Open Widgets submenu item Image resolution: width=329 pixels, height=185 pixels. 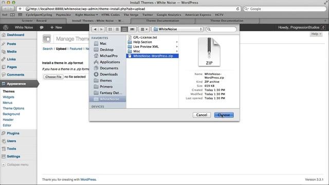[8, 97]
